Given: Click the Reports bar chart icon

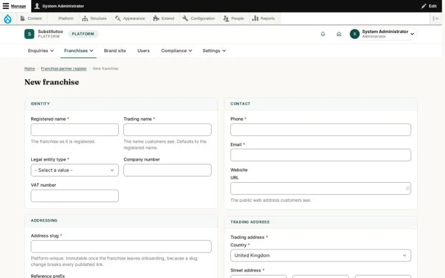Looking at the screenshot, I should (256, 18).
